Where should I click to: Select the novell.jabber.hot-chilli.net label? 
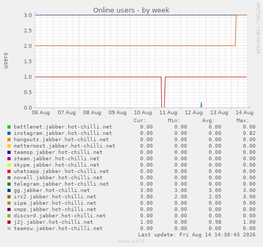click(x=58, y=178)
